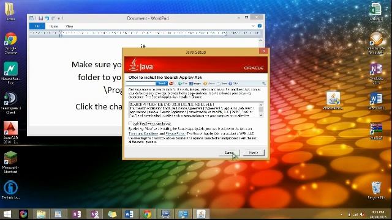Open the green NaturalReader Free desktop icon
392x220 pixels.
pos(11,73)
